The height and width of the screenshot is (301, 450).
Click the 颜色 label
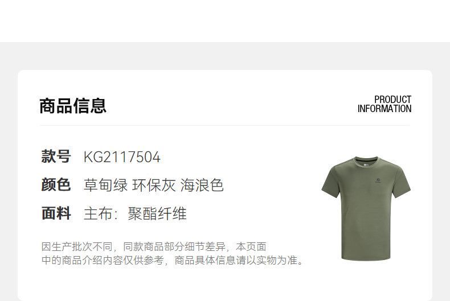click(56, 184)
